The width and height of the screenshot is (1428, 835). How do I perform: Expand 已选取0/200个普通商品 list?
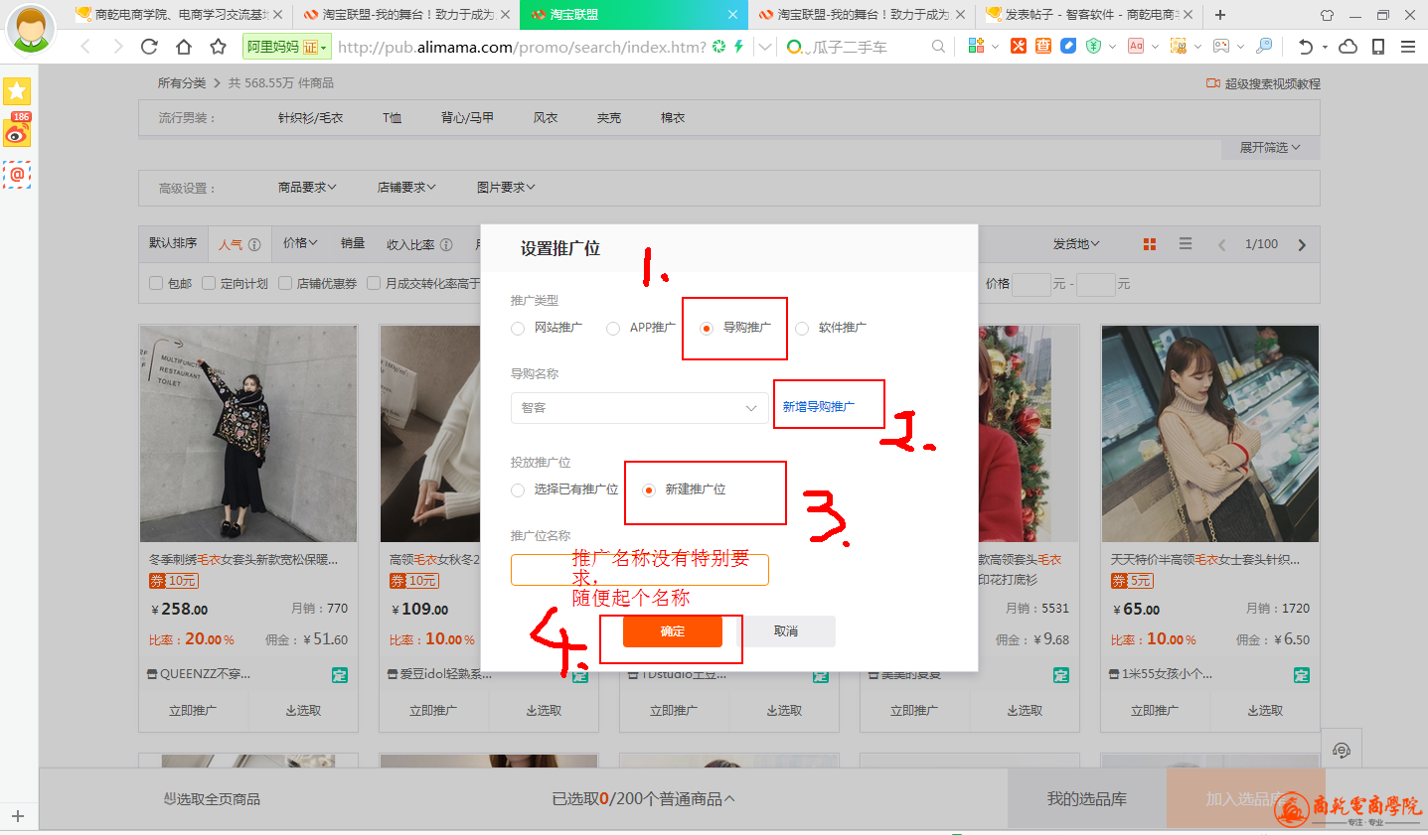(x=644, y=799)
